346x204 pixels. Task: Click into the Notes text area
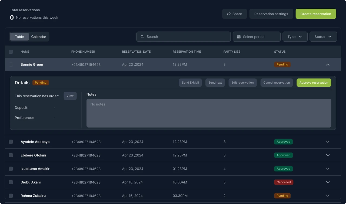click(x=209, y=113)
